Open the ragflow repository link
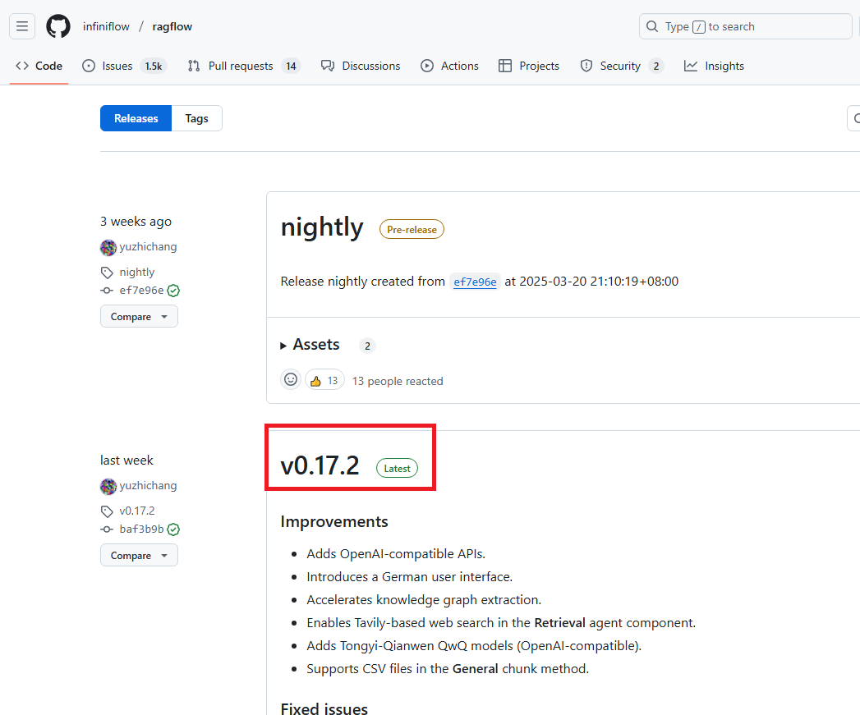Image resolution: width=860 pixels, height=715 pixels. point(172,26)
